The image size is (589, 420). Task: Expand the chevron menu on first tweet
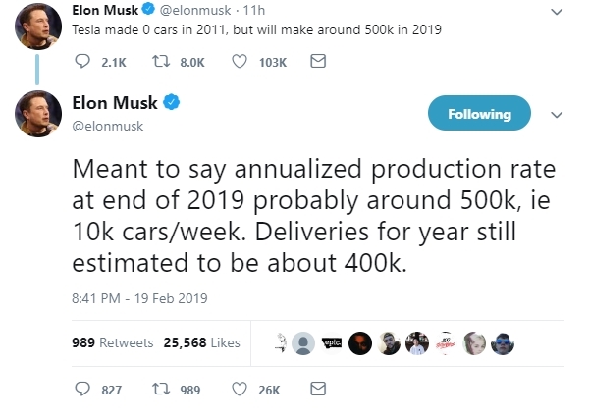(x=558, y=11)
